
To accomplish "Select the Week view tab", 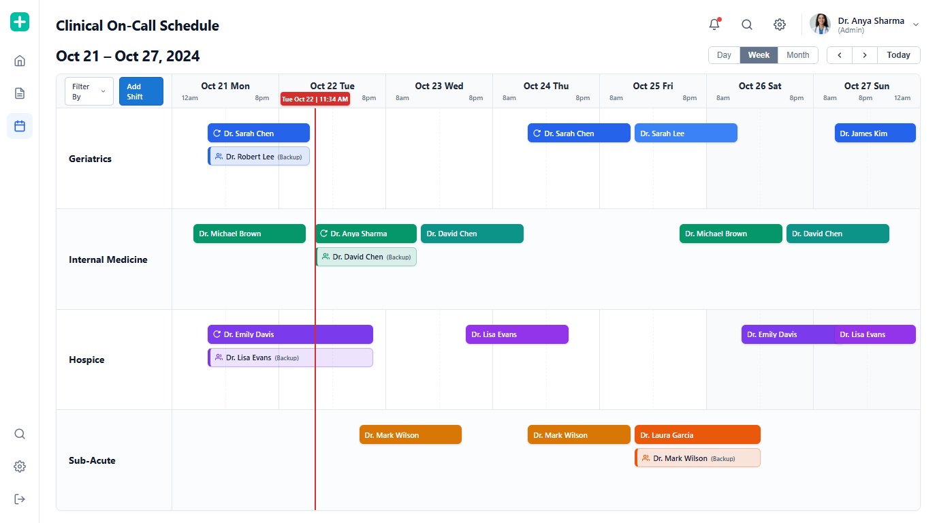I will click(759, 55).
